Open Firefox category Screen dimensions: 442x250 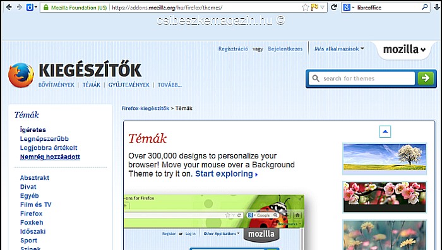(32, 213)
